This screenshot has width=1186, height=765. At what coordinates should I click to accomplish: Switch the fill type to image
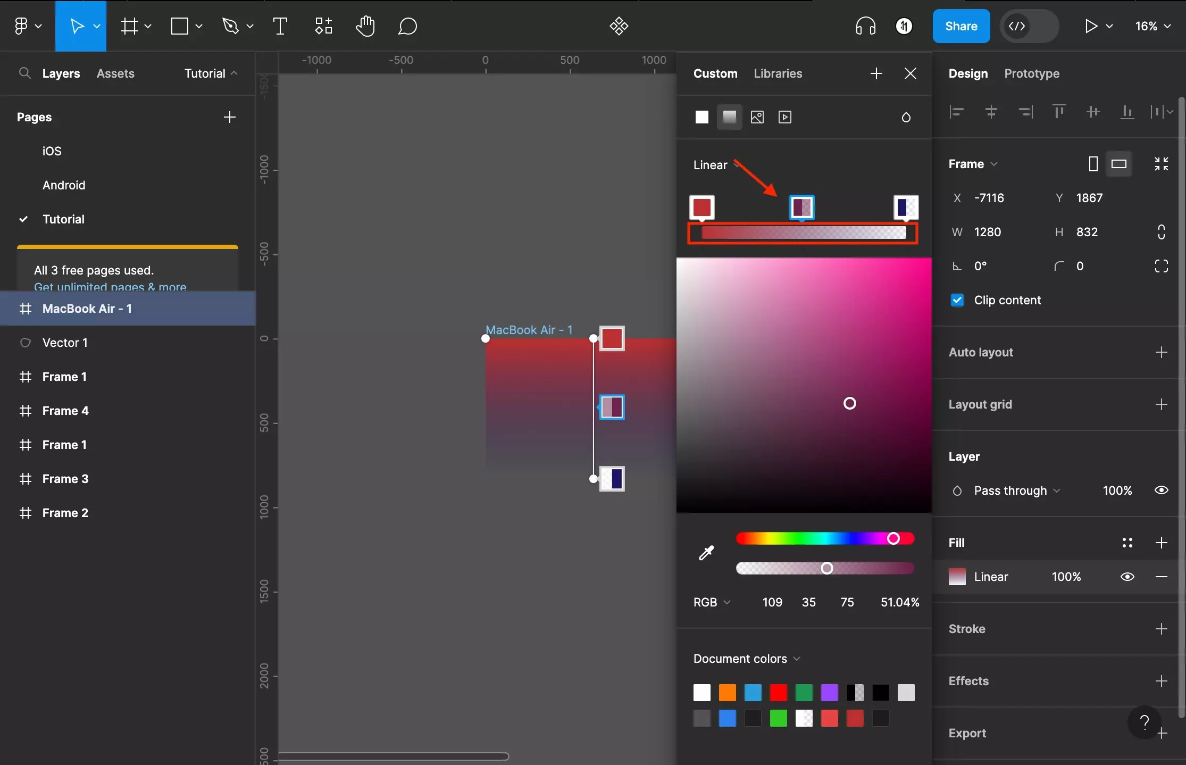(x=757, y=117)
